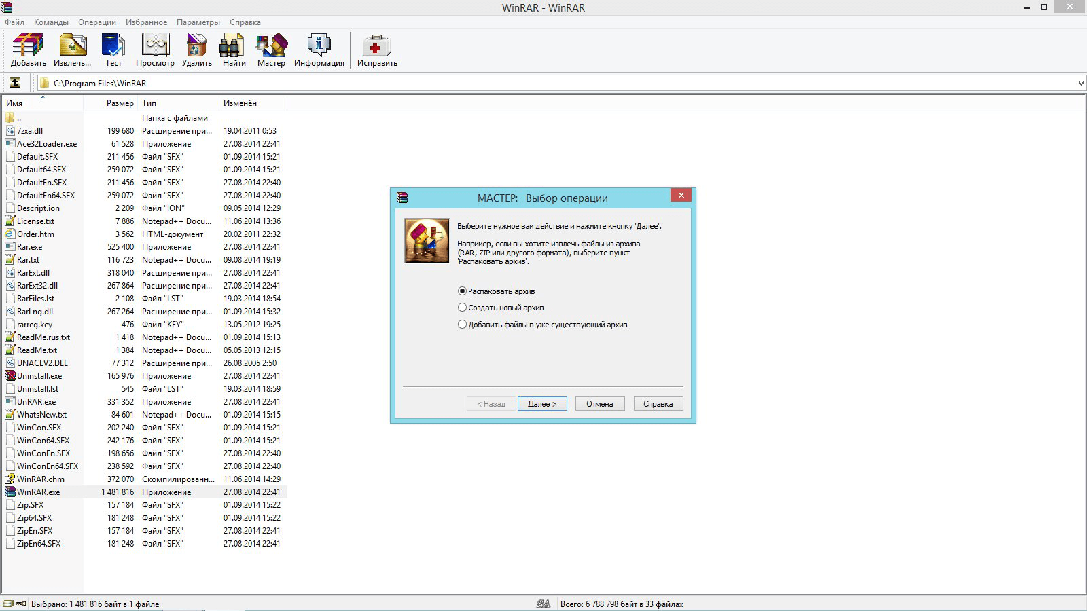Viewport: 1087px width, 611px height.
Task: Open the Параметры menu
Action: pos(198,22)
